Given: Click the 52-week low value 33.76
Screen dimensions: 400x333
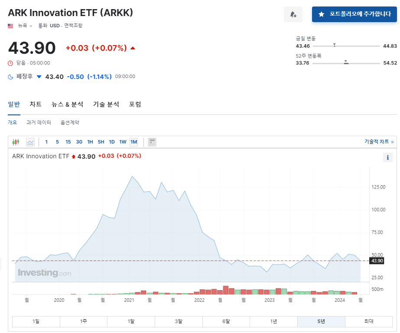Looking at the screenshot, I should pos(302,63).
